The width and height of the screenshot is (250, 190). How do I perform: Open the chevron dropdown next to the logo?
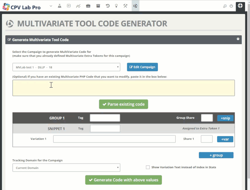[51, 6]
